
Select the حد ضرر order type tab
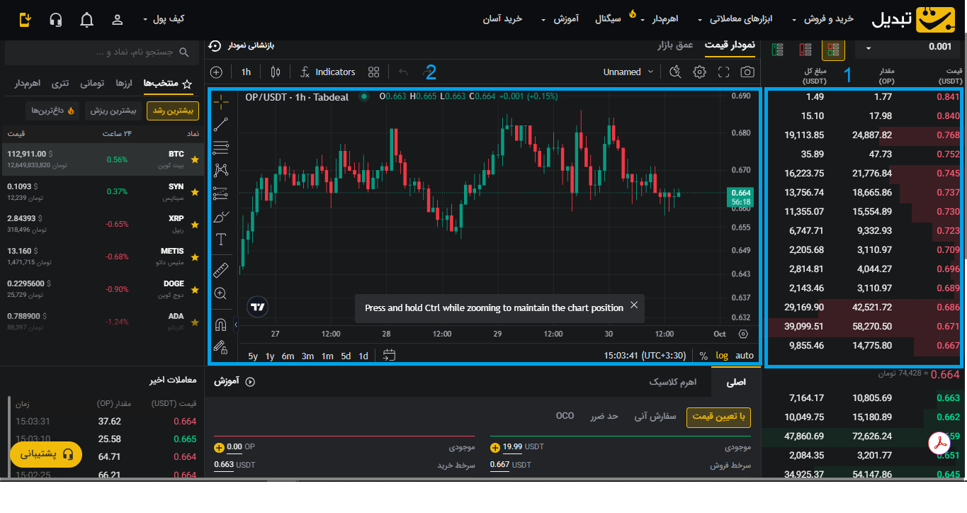[604, 416]
